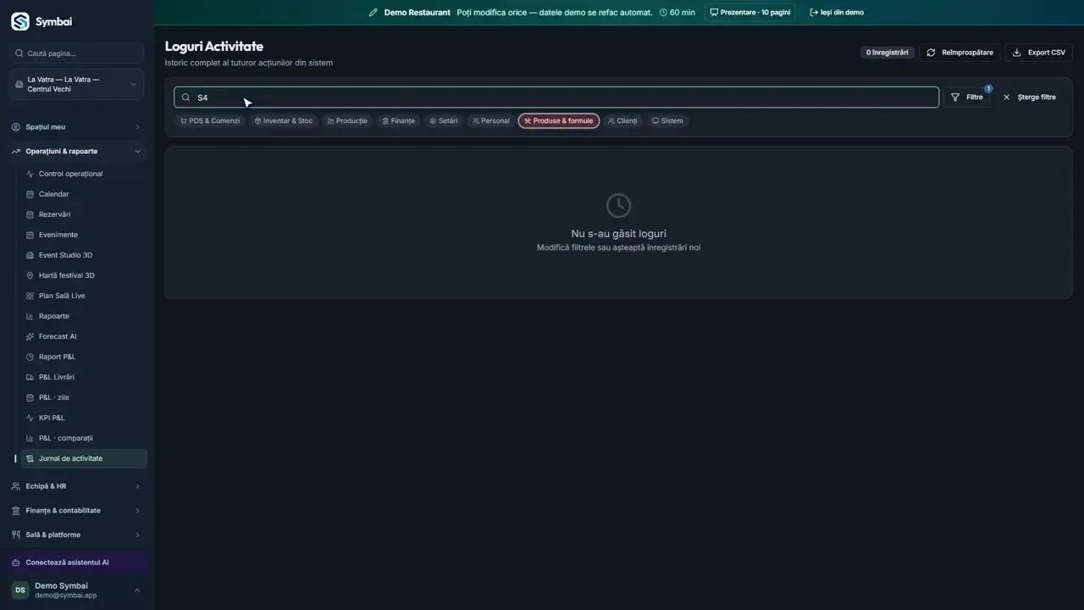Click the Clienți filter chip

tap(622, 121)
